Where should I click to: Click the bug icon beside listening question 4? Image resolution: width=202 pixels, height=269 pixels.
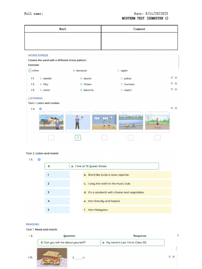(176, 108)
